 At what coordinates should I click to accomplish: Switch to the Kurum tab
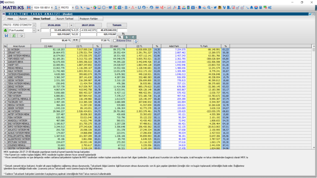[x=23, y=19]
